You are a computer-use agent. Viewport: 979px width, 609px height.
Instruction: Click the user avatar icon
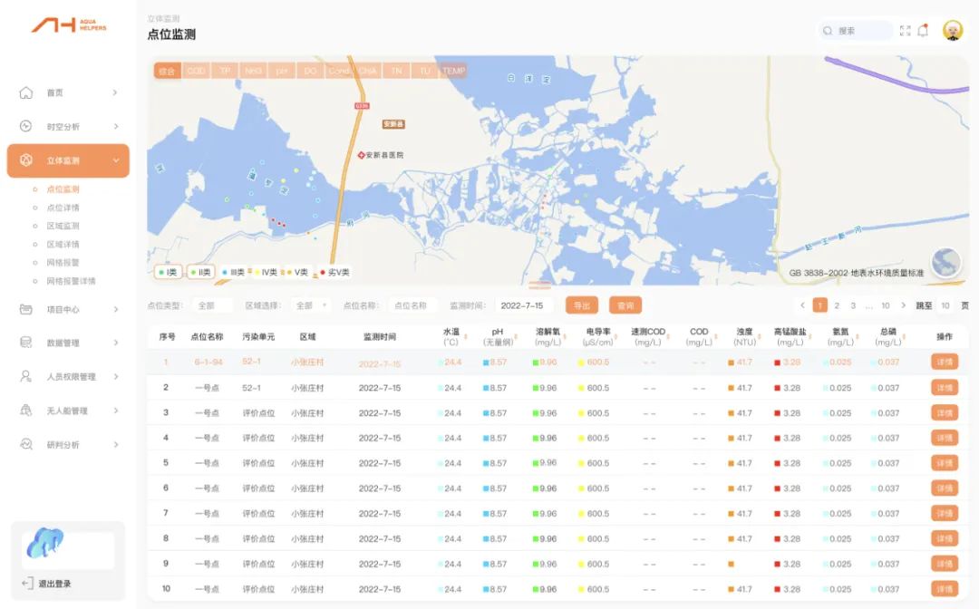tap(953, 31)
